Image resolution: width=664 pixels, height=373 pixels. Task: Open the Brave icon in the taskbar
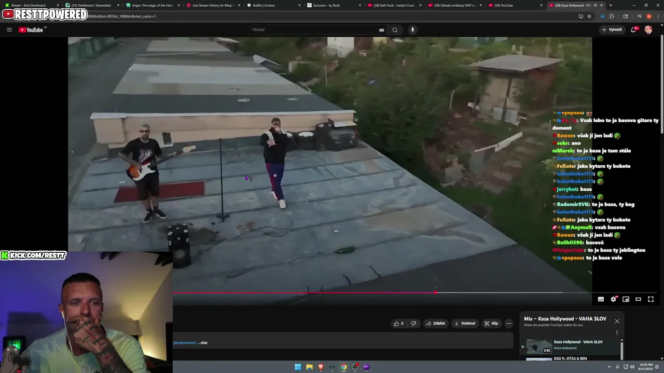(x=321, y=367)
